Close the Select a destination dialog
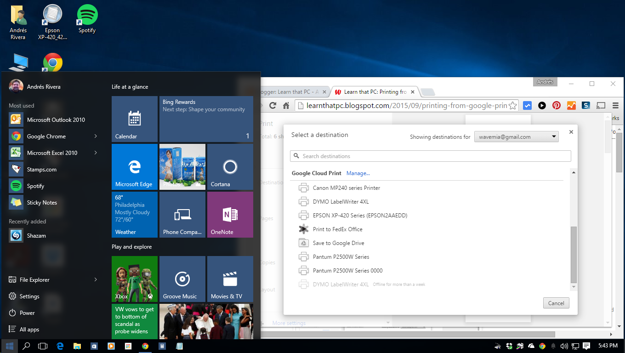625x353 pixels. (x=571, y=132)
